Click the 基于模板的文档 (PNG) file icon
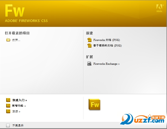The image size is (167, 129). point(89,46)
